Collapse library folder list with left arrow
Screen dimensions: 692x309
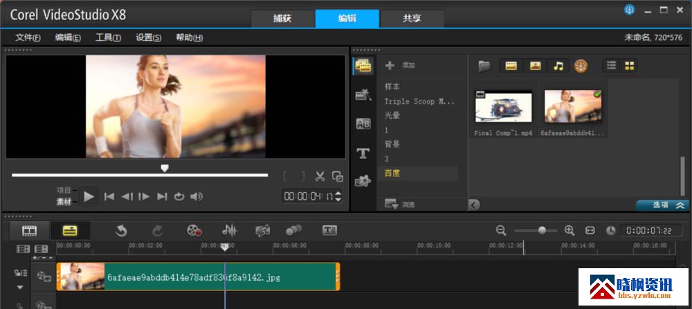(x=473, y=205)
